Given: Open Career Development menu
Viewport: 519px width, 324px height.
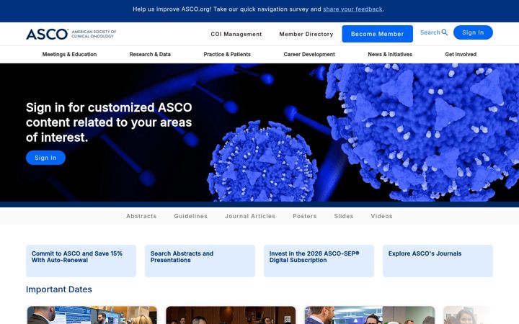Looking at the screenshot, I should pos(309,54).
